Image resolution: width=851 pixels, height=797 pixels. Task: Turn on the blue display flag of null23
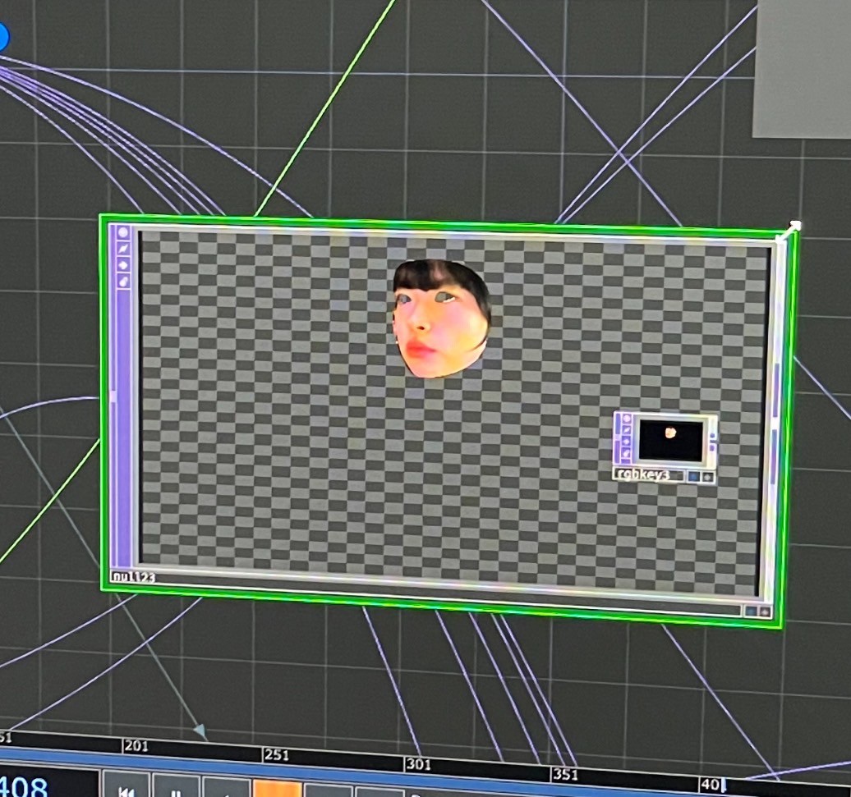(x=750, y=611)
